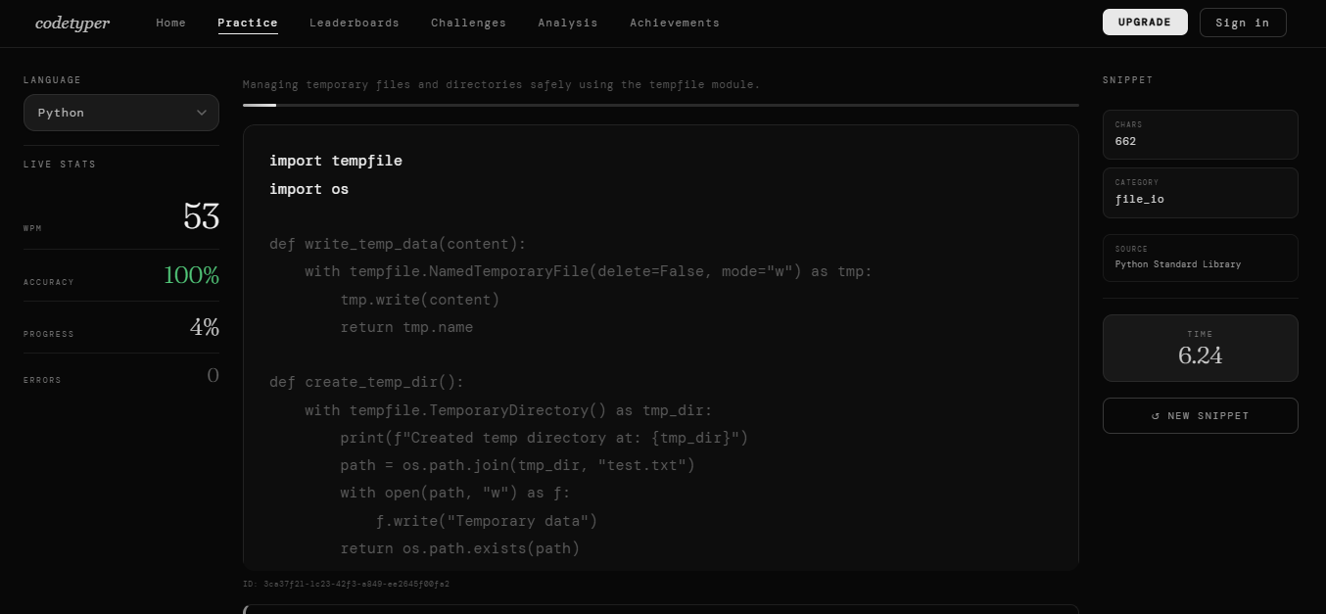Click the language dropdown chevron arrow

tap(202, 113)
